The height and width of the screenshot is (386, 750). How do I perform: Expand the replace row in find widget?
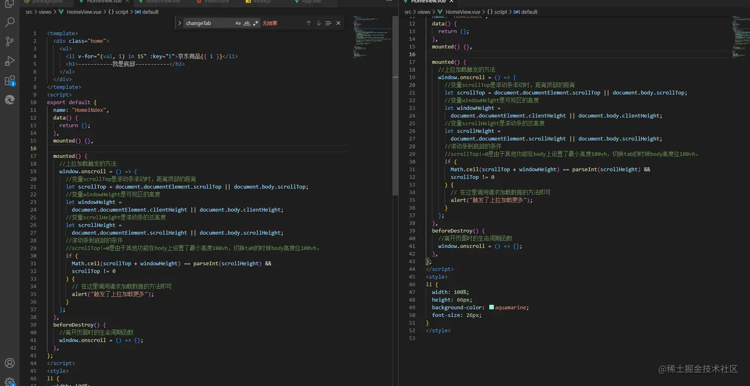click(180, 23)
